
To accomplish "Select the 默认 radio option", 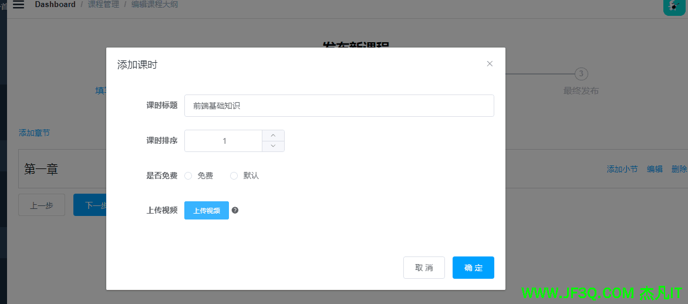I will [x=234, y=175].
